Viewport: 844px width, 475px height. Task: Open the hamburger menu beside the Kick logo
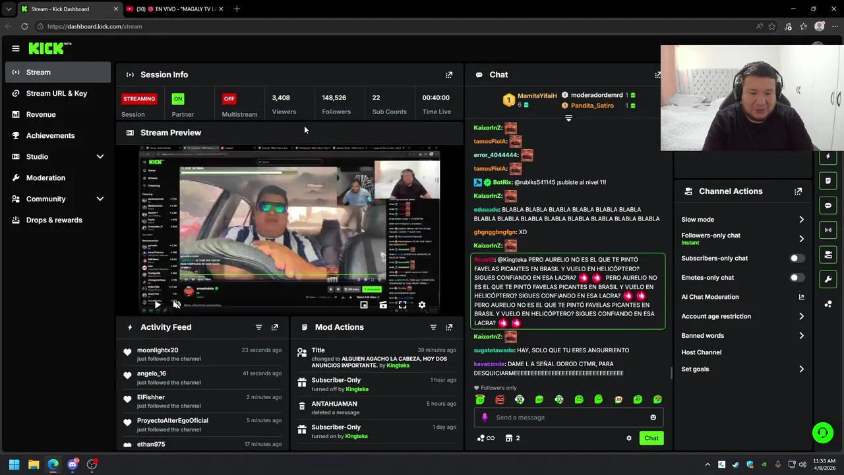pos(16,48)
